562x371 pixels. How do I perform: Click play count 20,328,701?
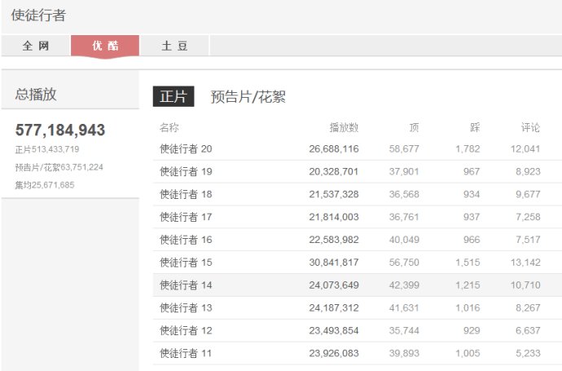point(334,171)
